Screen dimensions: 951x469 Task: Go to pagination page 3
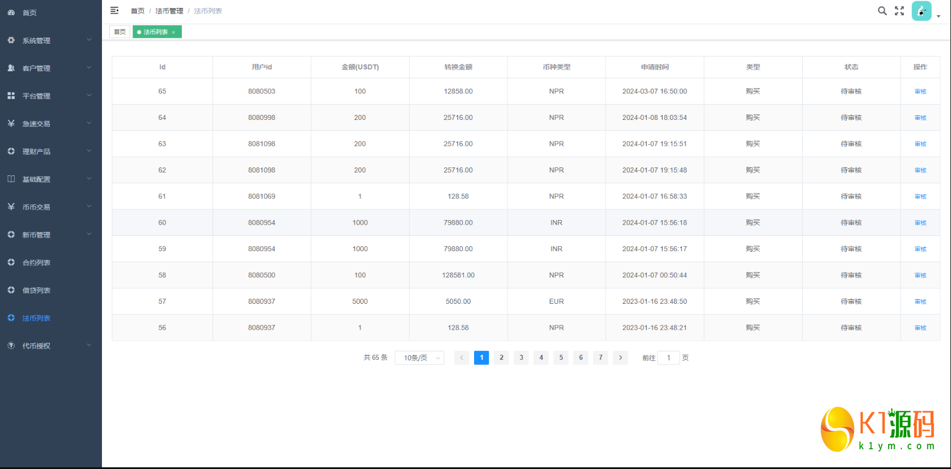coord(521,358)
